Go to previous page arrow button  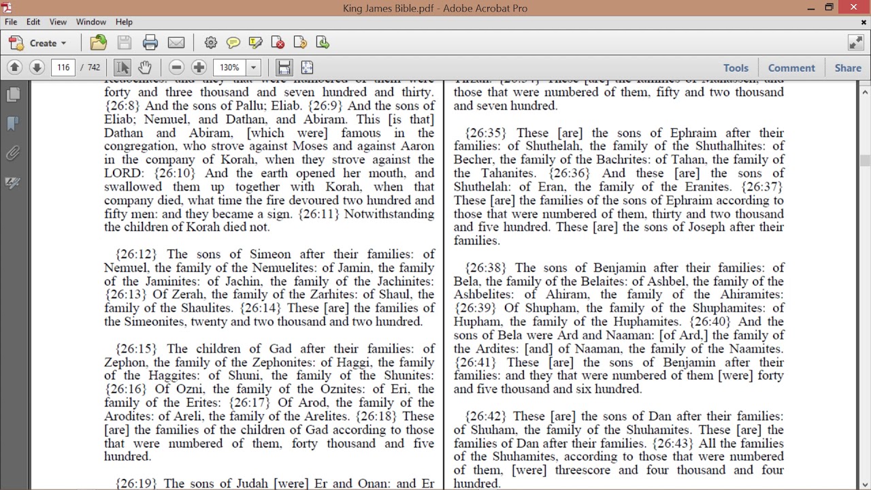15,67
